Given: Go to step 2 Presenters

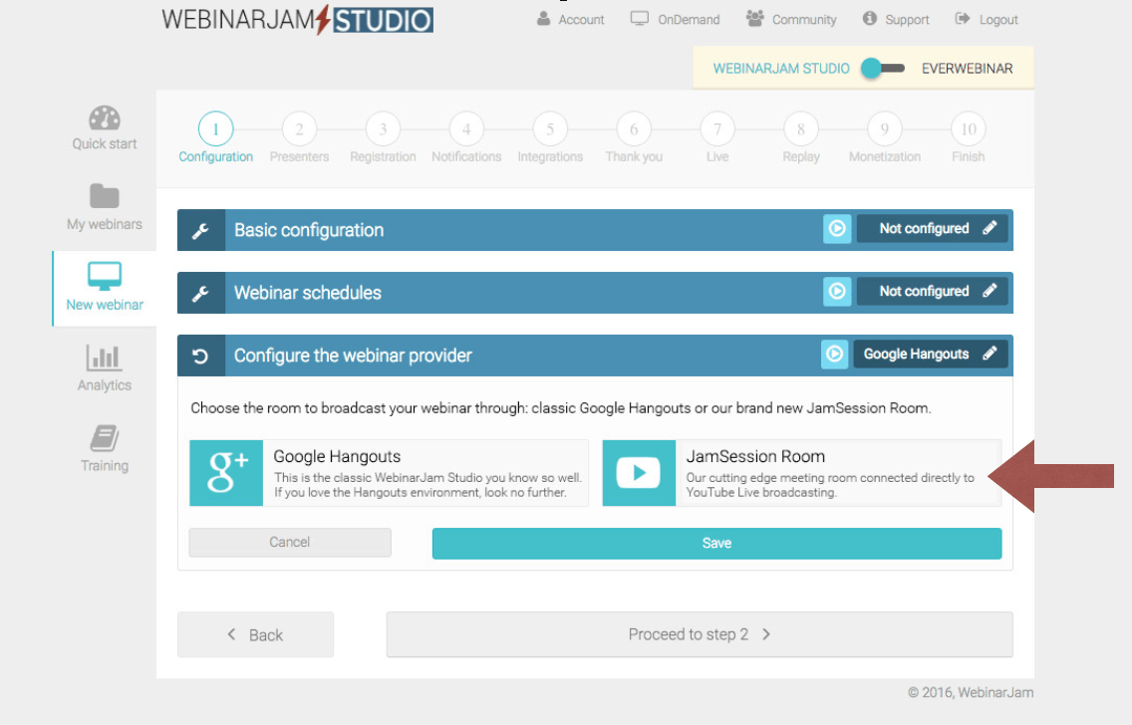Looking at the screenshot, I should (x=299, y=137).
